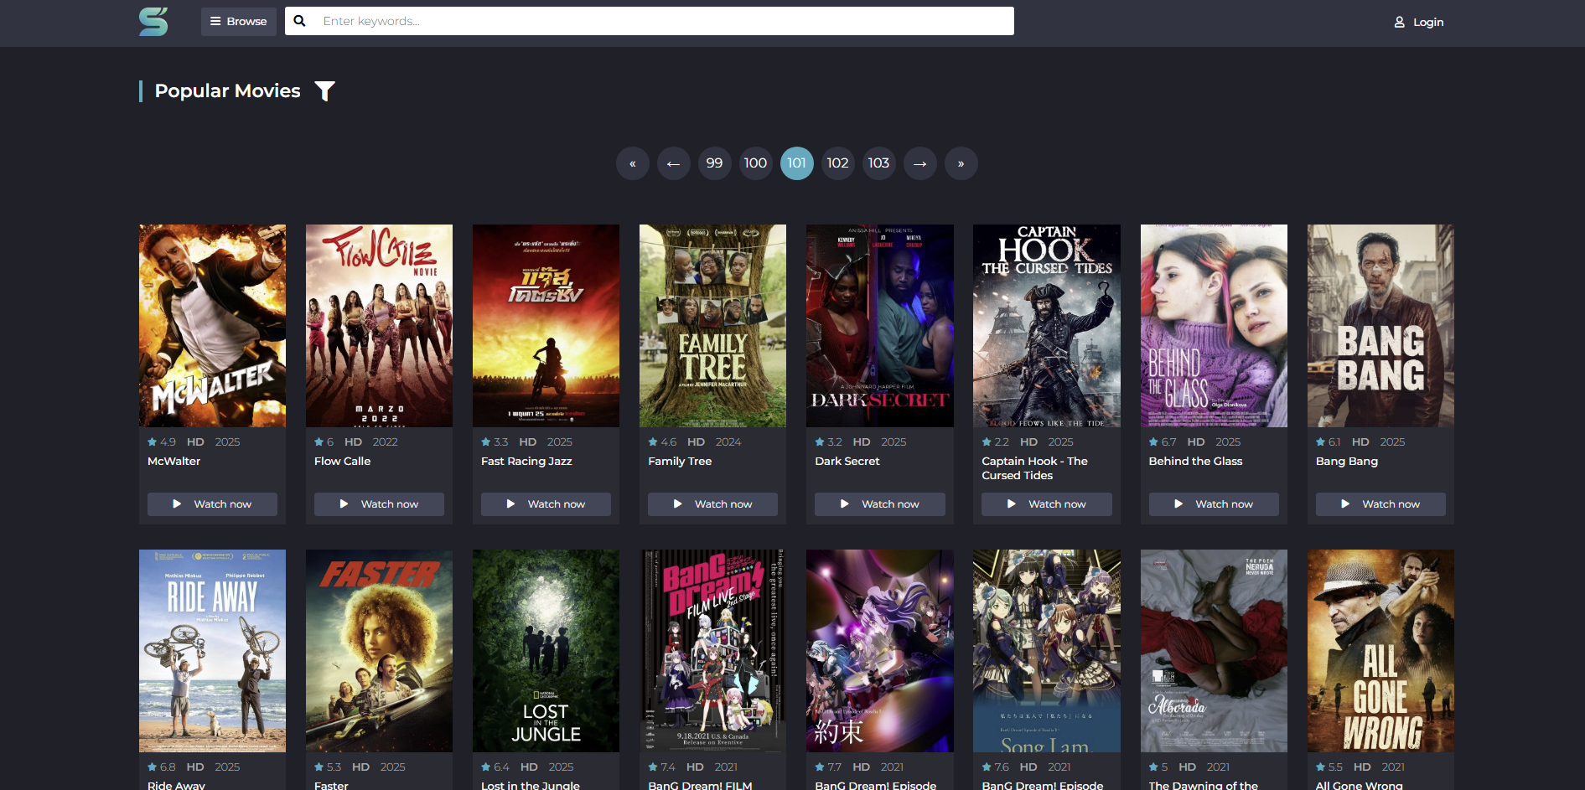Click the search magnifying glass icon
This screenshot has height=790, width=1585.
point(299,21)
